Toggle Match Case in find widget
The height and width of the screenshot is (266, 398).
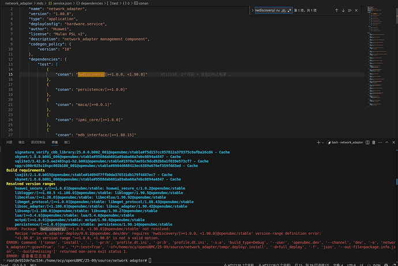pos(277,11)
